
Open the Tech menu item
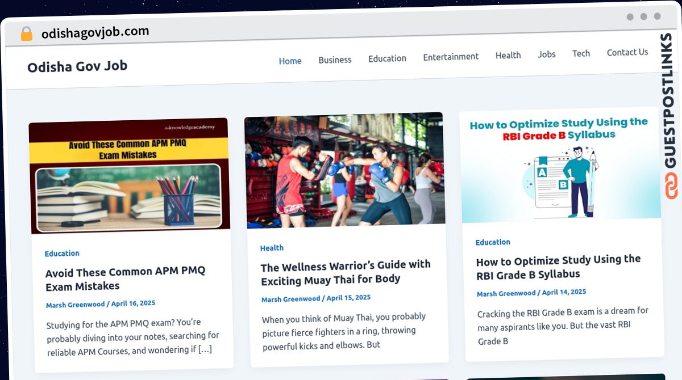tap(581, 53)
